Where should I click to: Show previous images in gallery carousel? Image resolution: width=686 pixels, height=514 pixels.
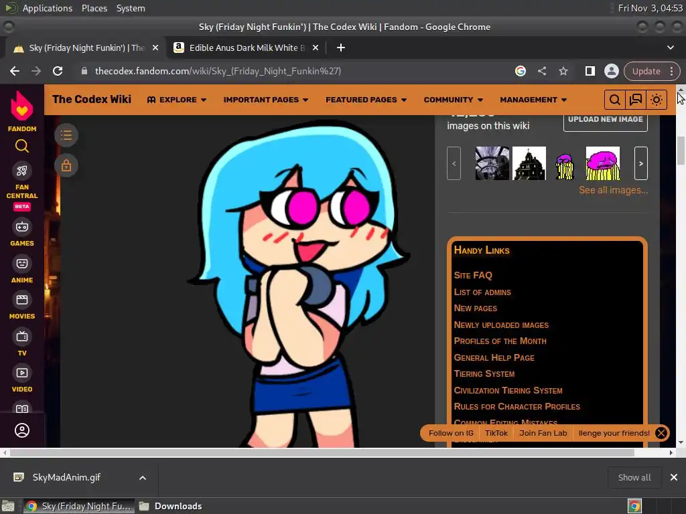click(454, 163)
